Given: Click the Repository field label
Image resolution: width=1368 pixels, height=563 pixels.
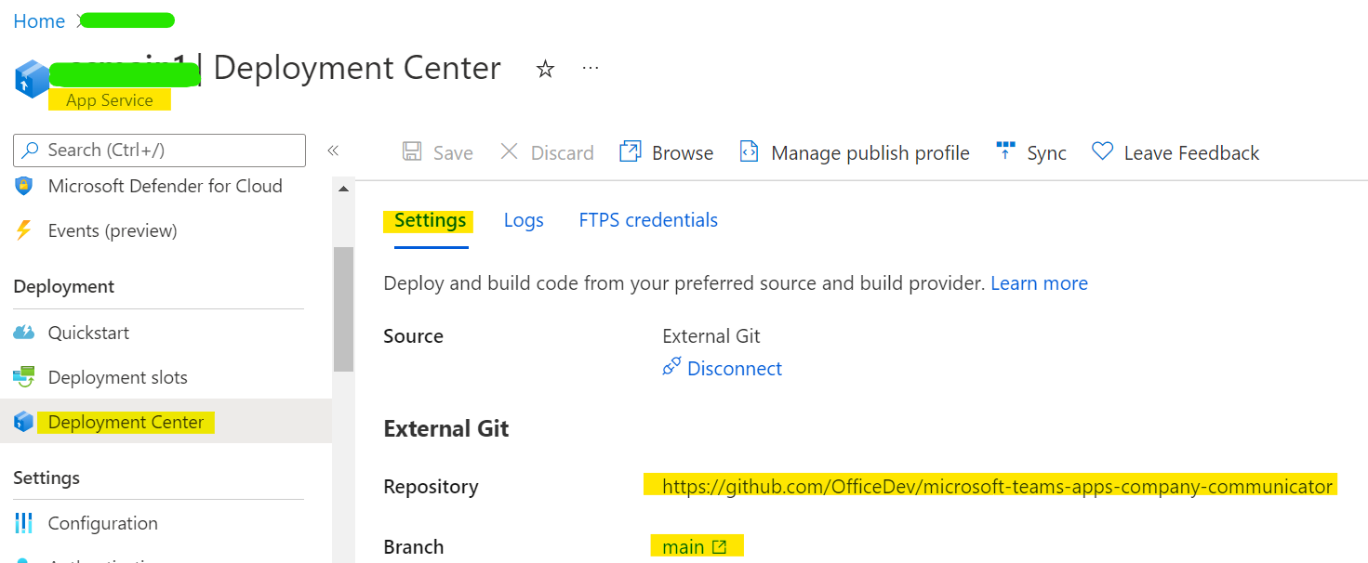Looking at the screenshot, I should pos(431,486).
